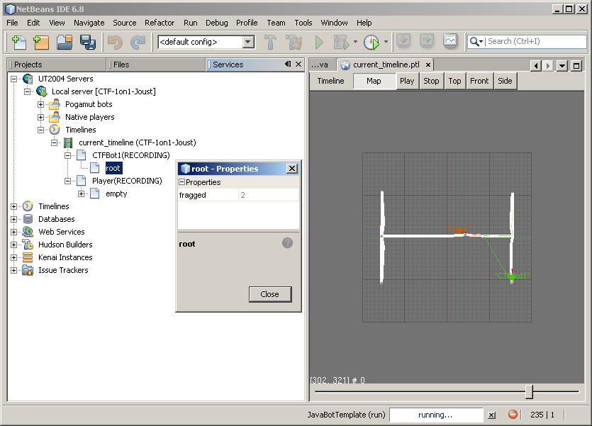Close the root - Properties dialog
This screenshot has height=426, width=592.
pos(292,168)
